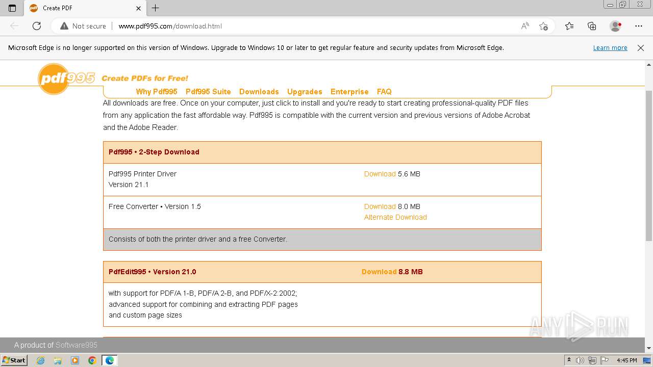The width and height of the screenshot is (653, 367).
Task: Launch Internet Explorer from taskbar
Action: pyautogui.click(x=40, y=360)
